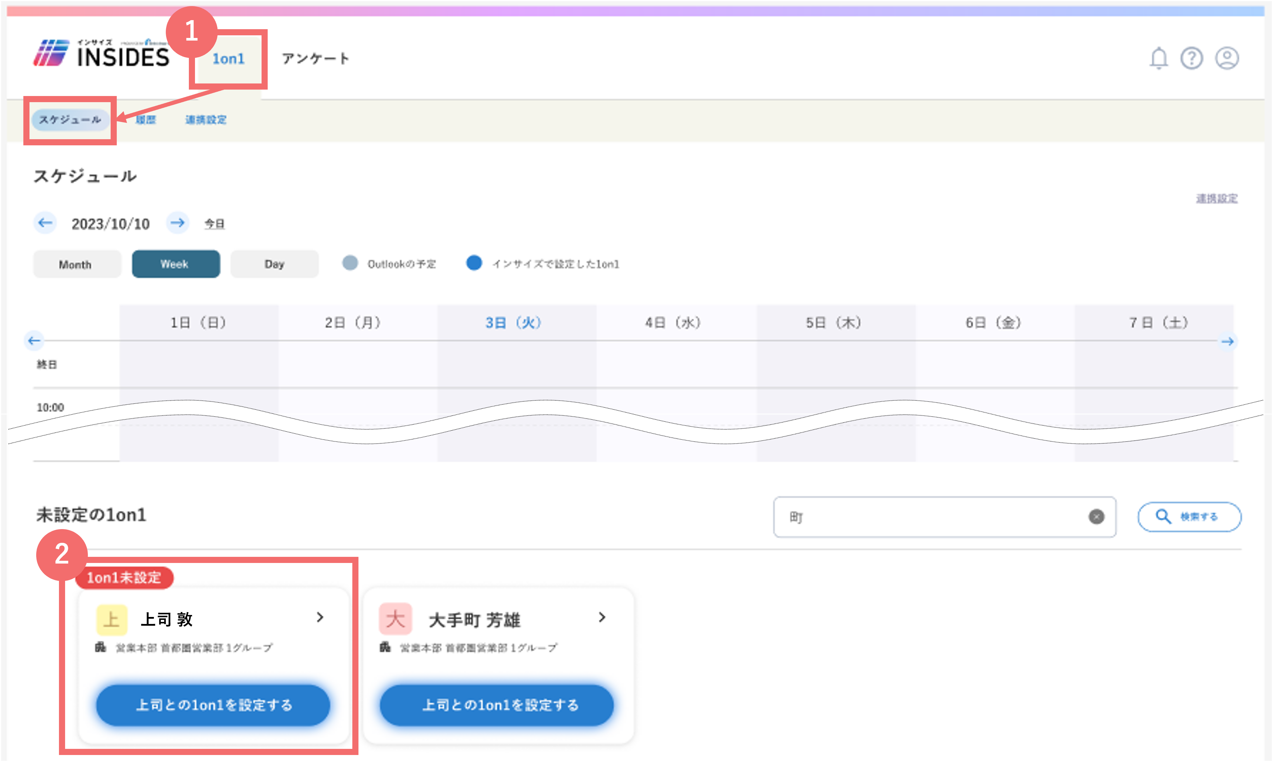
Task: Go to previous date using left arrow beside 2023/10/10
Action: (x=45, y=223)
